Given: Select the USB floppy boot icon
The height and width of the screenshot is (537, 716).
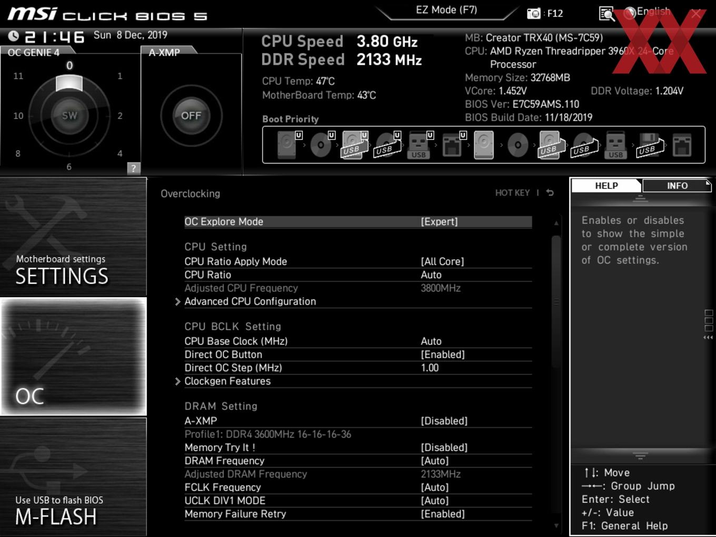Looking at the screenshot, I should [x=650, y=145].
